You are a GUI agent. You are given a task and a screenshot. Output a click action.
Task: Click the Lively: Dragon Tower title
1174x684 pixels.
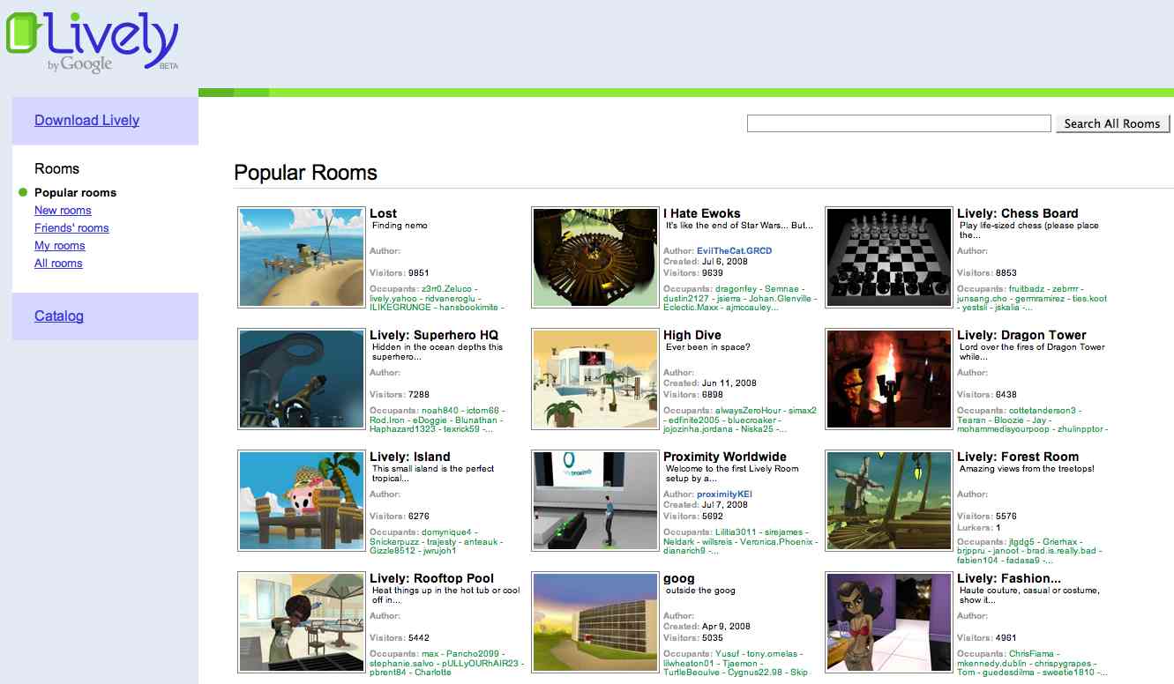tap(1021, 335)
